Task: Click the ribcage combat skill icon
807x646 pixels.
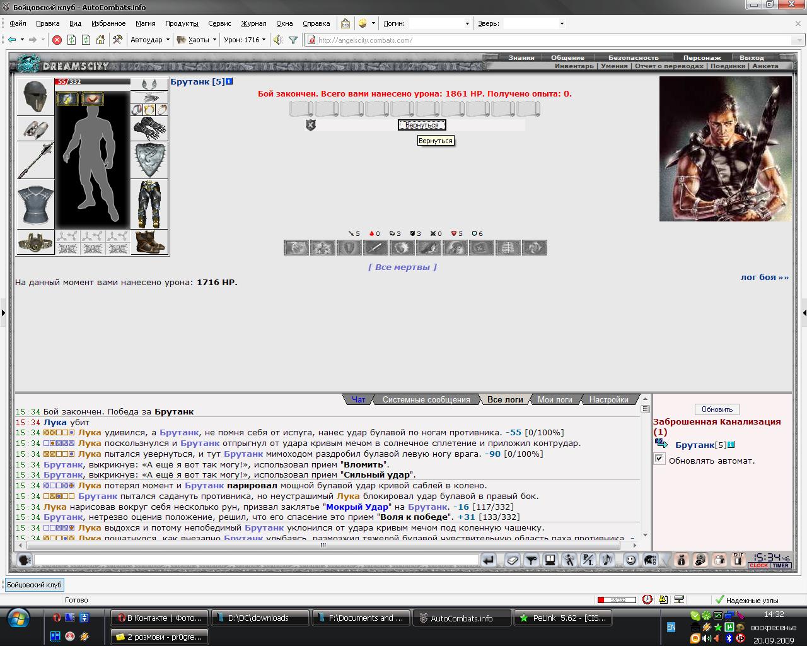Action: [x=508, y=247]
